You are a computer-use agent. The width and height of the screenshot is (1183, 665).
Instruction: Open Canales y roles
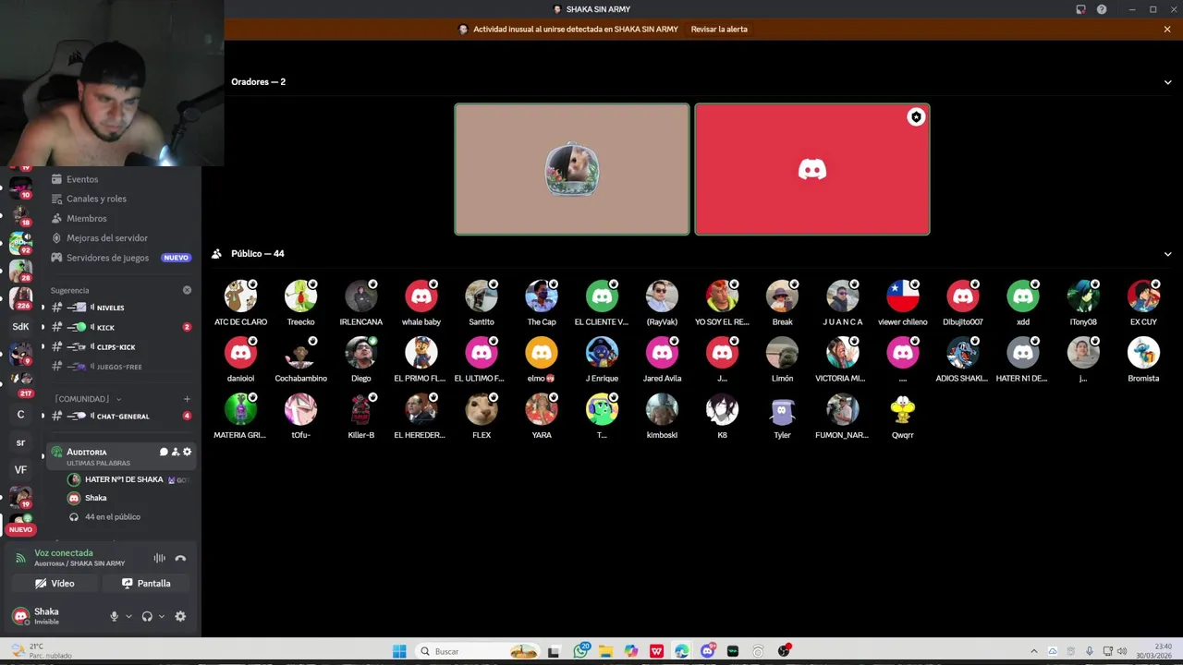click(x=96, y=199)
